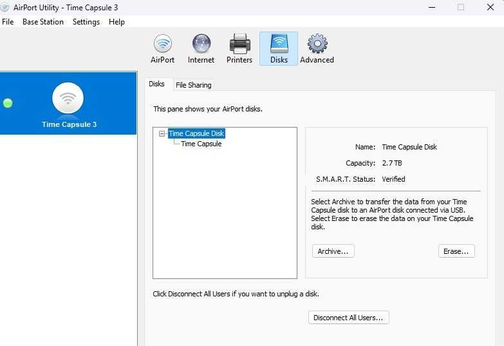Click the Verified S.M.A.R.T. status value
The image size is (504, 346).
(393, 179)
